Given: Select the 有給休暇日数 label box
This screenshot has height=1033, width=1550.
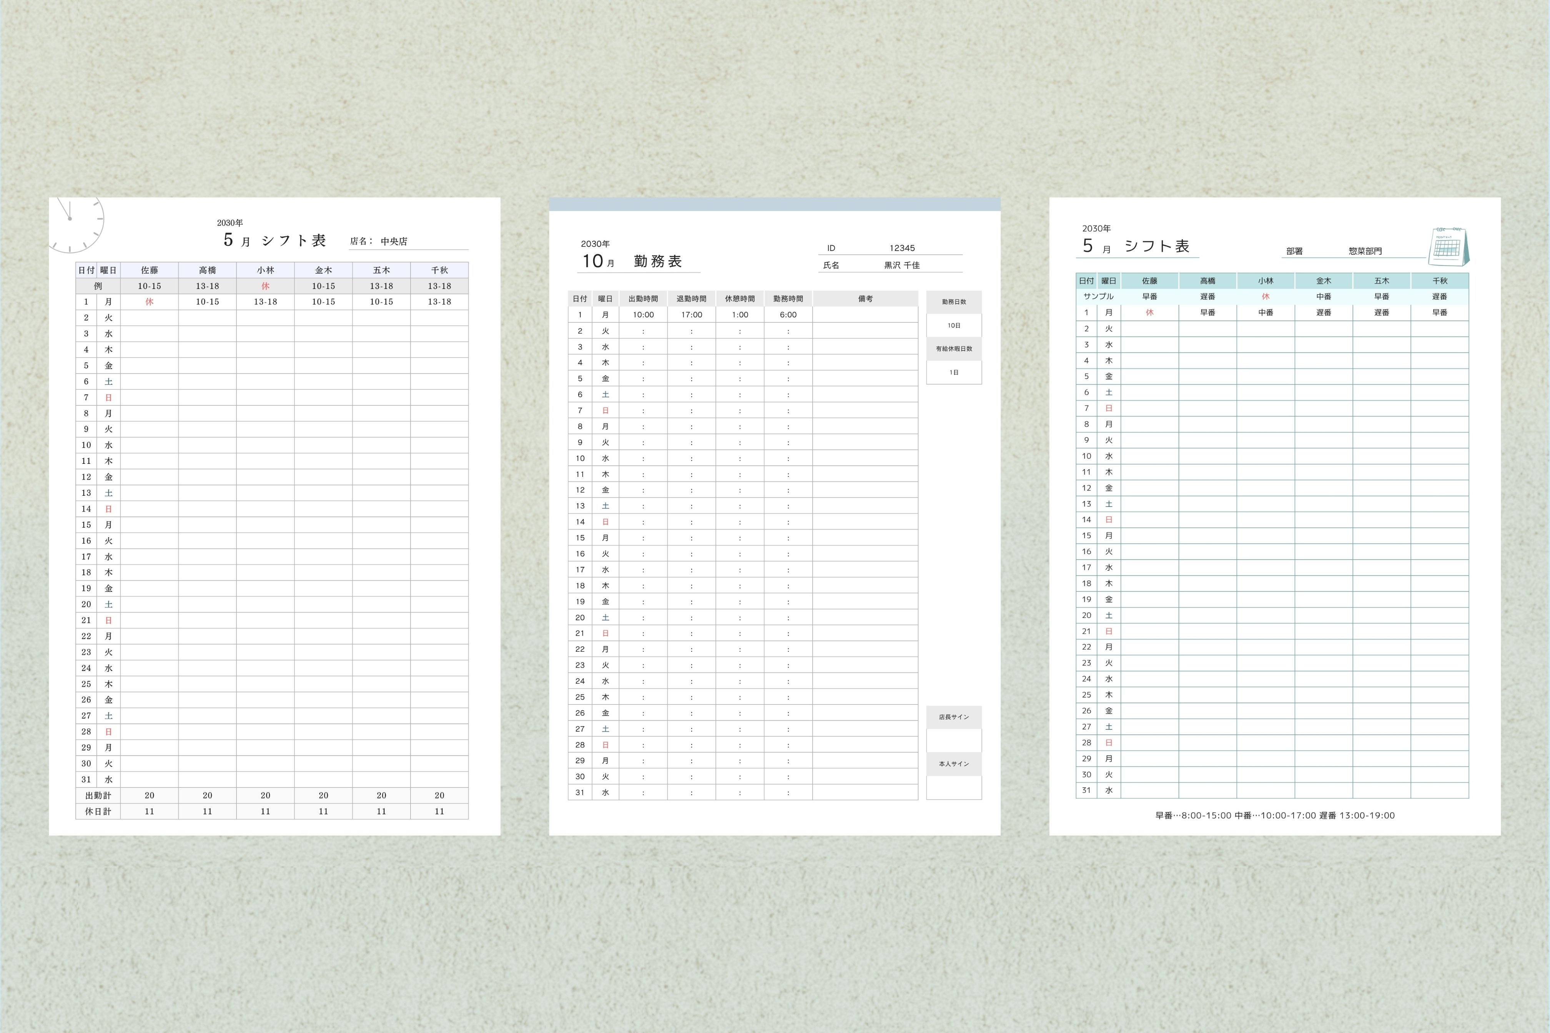Looking at the screenshot, I should [954, 349].
